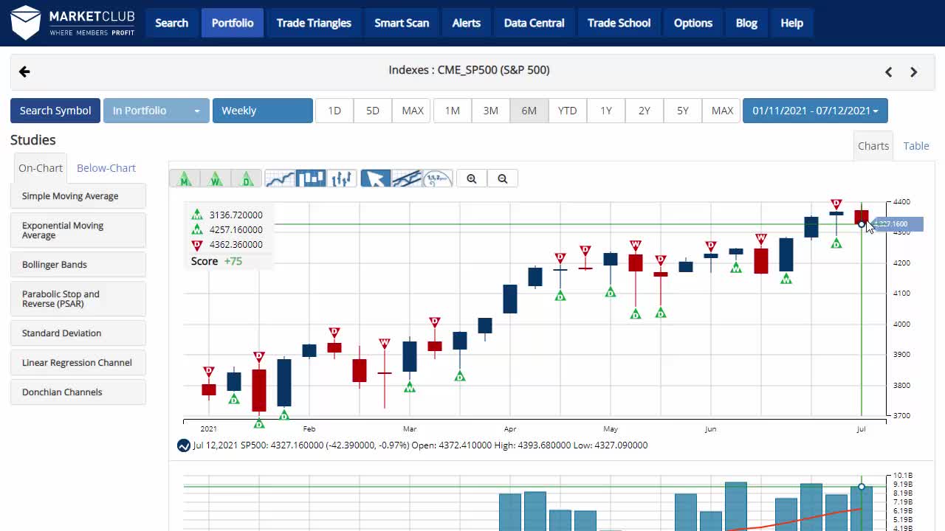Click the red W triangle marker on the late-February candle
The height and width of the screenshot is (531, 945).
tap(384, 344)
